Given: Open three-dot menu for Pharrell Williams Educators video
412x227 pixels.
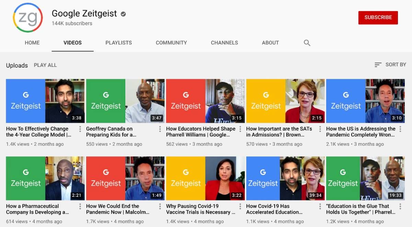Looking at the screenshot, I should [x=240, y=129].
